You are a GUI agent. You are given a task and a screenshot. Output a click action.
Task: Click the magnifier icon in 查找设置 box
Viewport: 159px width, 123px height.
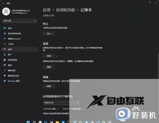click(35, 21)
